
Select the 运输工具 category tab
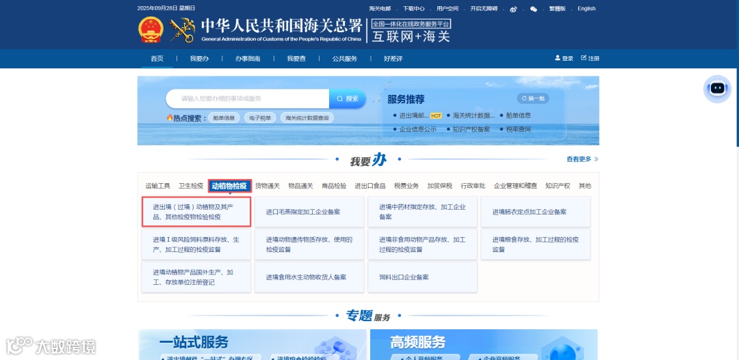pos(158,186)
